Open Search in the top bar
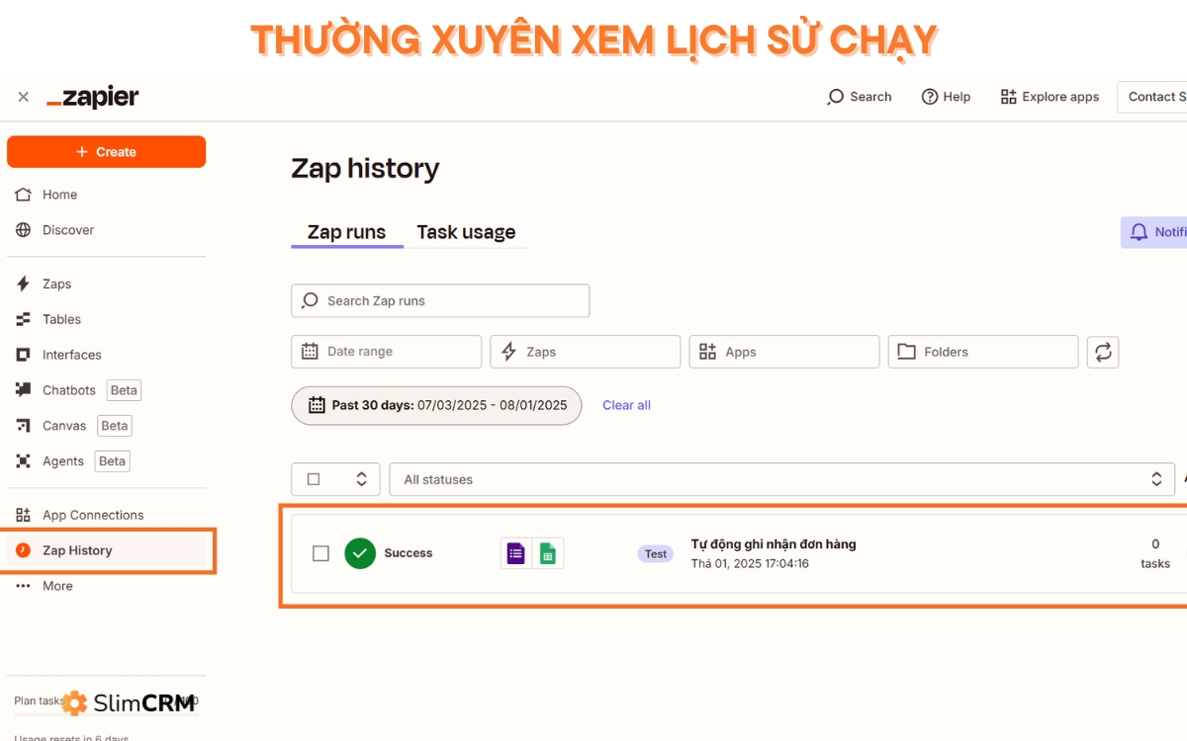 tap(860, 97)
